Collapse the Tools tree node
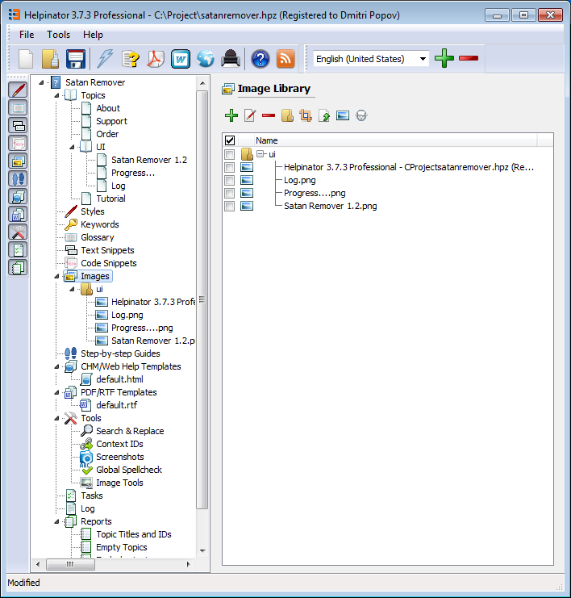571x598 pixels. tap(56, 418)
